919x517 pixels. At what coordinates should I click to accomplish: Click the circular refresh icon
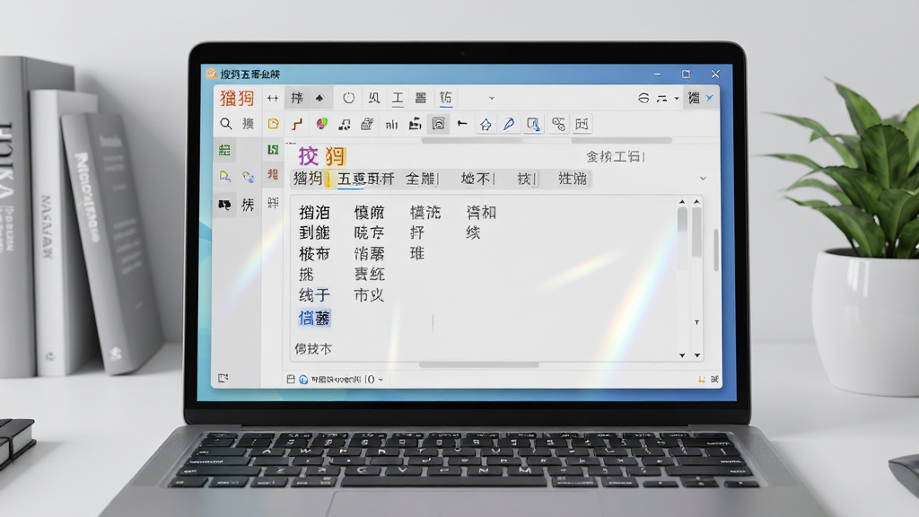click(x=349, y=98)
